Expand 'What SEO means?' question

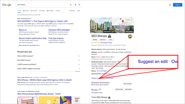point(49,60)
